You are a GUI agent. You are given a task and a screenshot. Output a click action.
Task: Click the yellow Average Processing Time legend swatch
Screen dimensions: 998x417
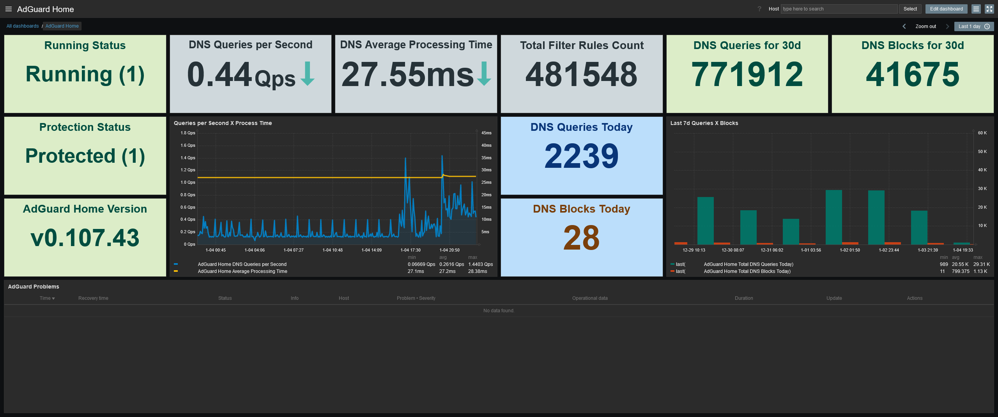[x=176, y=271]
